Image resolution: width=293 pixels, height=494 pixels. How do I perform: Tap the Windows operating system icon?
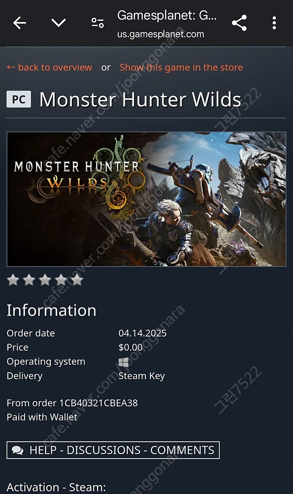pos(123,362)
